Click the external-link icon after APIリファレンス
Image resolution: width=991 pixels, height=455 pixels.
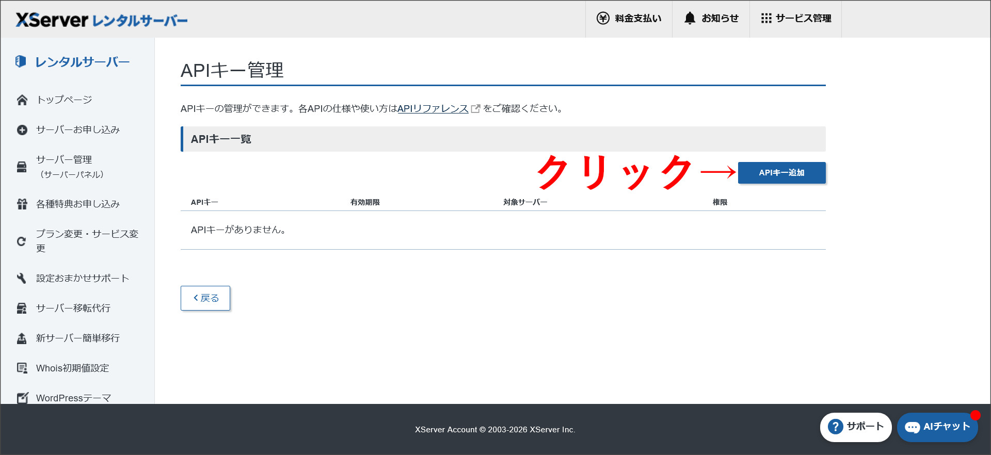[x=476, y=109]
